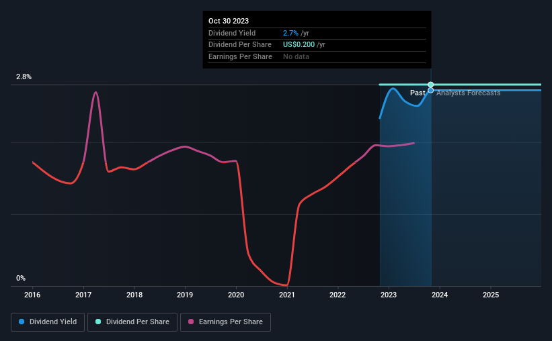Click the 2.7% dividend yield value
Screen dimensions: 552x341
[x=290, y=33]
